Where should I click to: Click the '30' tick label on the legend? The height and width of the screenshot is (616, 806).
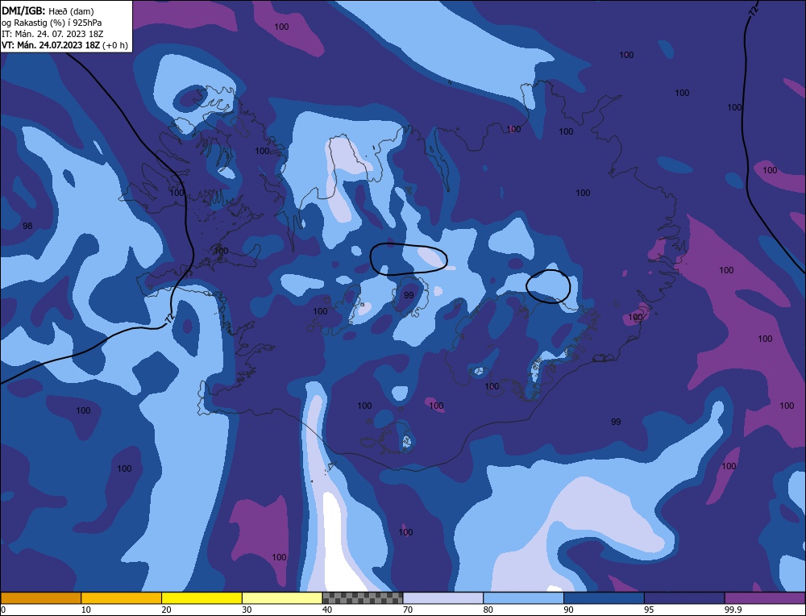click(x=247, y=610)
